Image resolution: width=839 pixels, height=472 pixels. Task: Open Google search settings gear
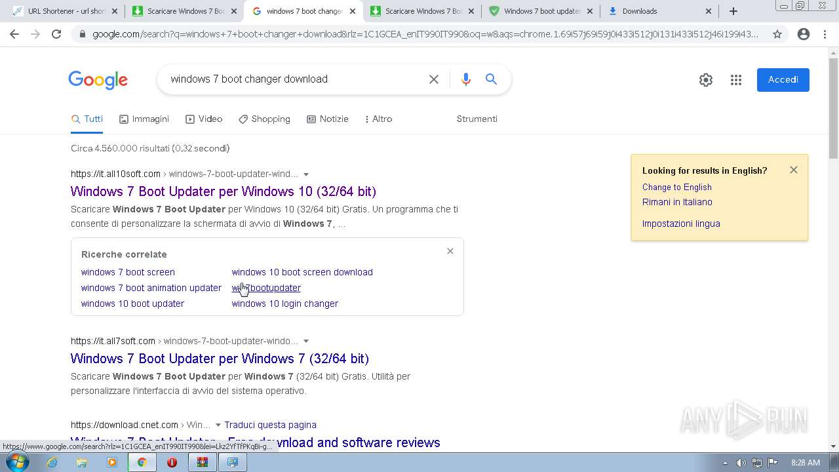tap(706, 80)
